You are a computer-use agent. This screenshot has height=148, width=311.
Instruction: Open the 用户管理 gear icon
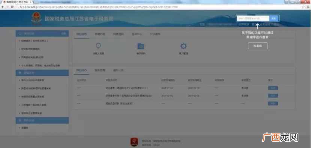[184, 46]
